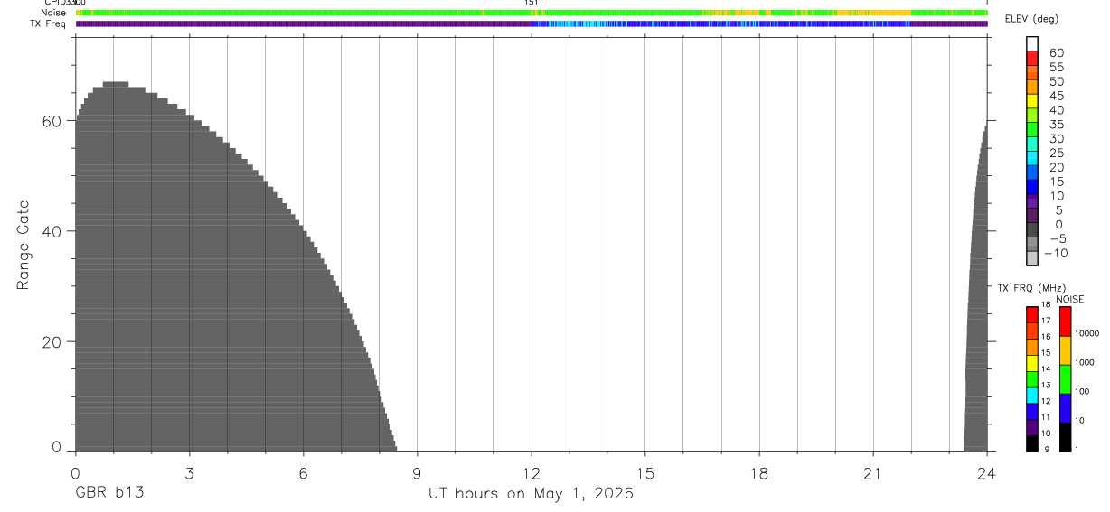Click the '151' CPID value above the strips
1110x512 pixels.
(531, 3)
